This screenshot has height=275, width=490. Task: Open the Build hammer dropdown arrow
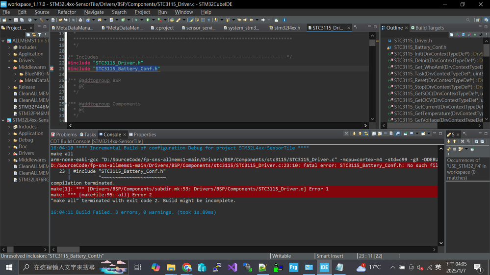[x=47, y=20]
